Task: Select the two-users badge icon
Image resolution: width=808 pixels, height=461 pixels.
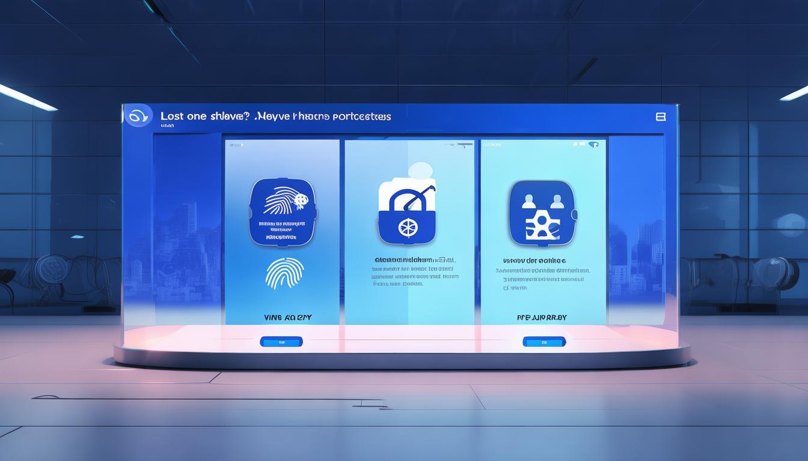Action: (x=540, y=213)
